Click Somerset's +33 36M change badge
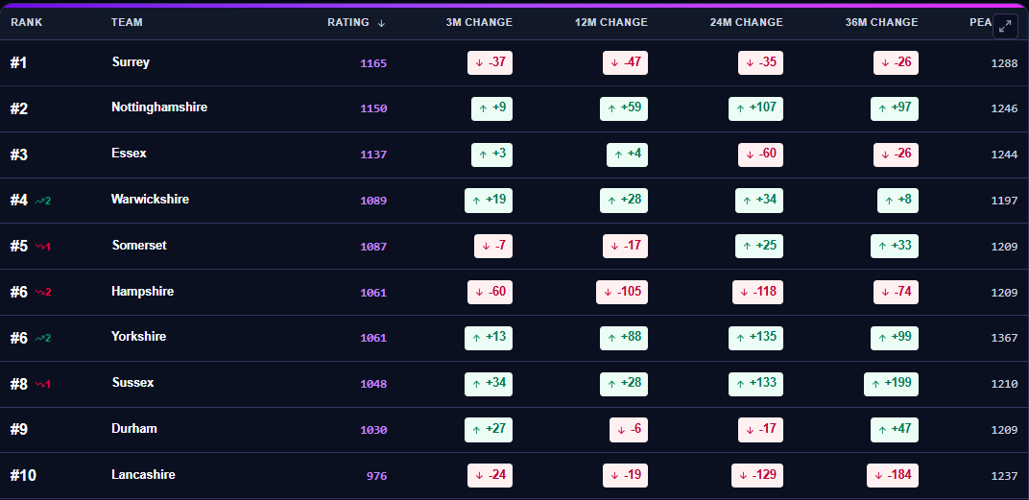The image size is (1029, 500). point(895,246)
